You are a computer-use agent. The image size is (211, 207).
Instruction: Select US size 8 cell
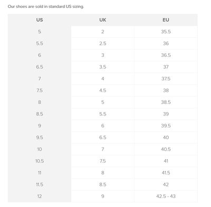coord(40,102)
